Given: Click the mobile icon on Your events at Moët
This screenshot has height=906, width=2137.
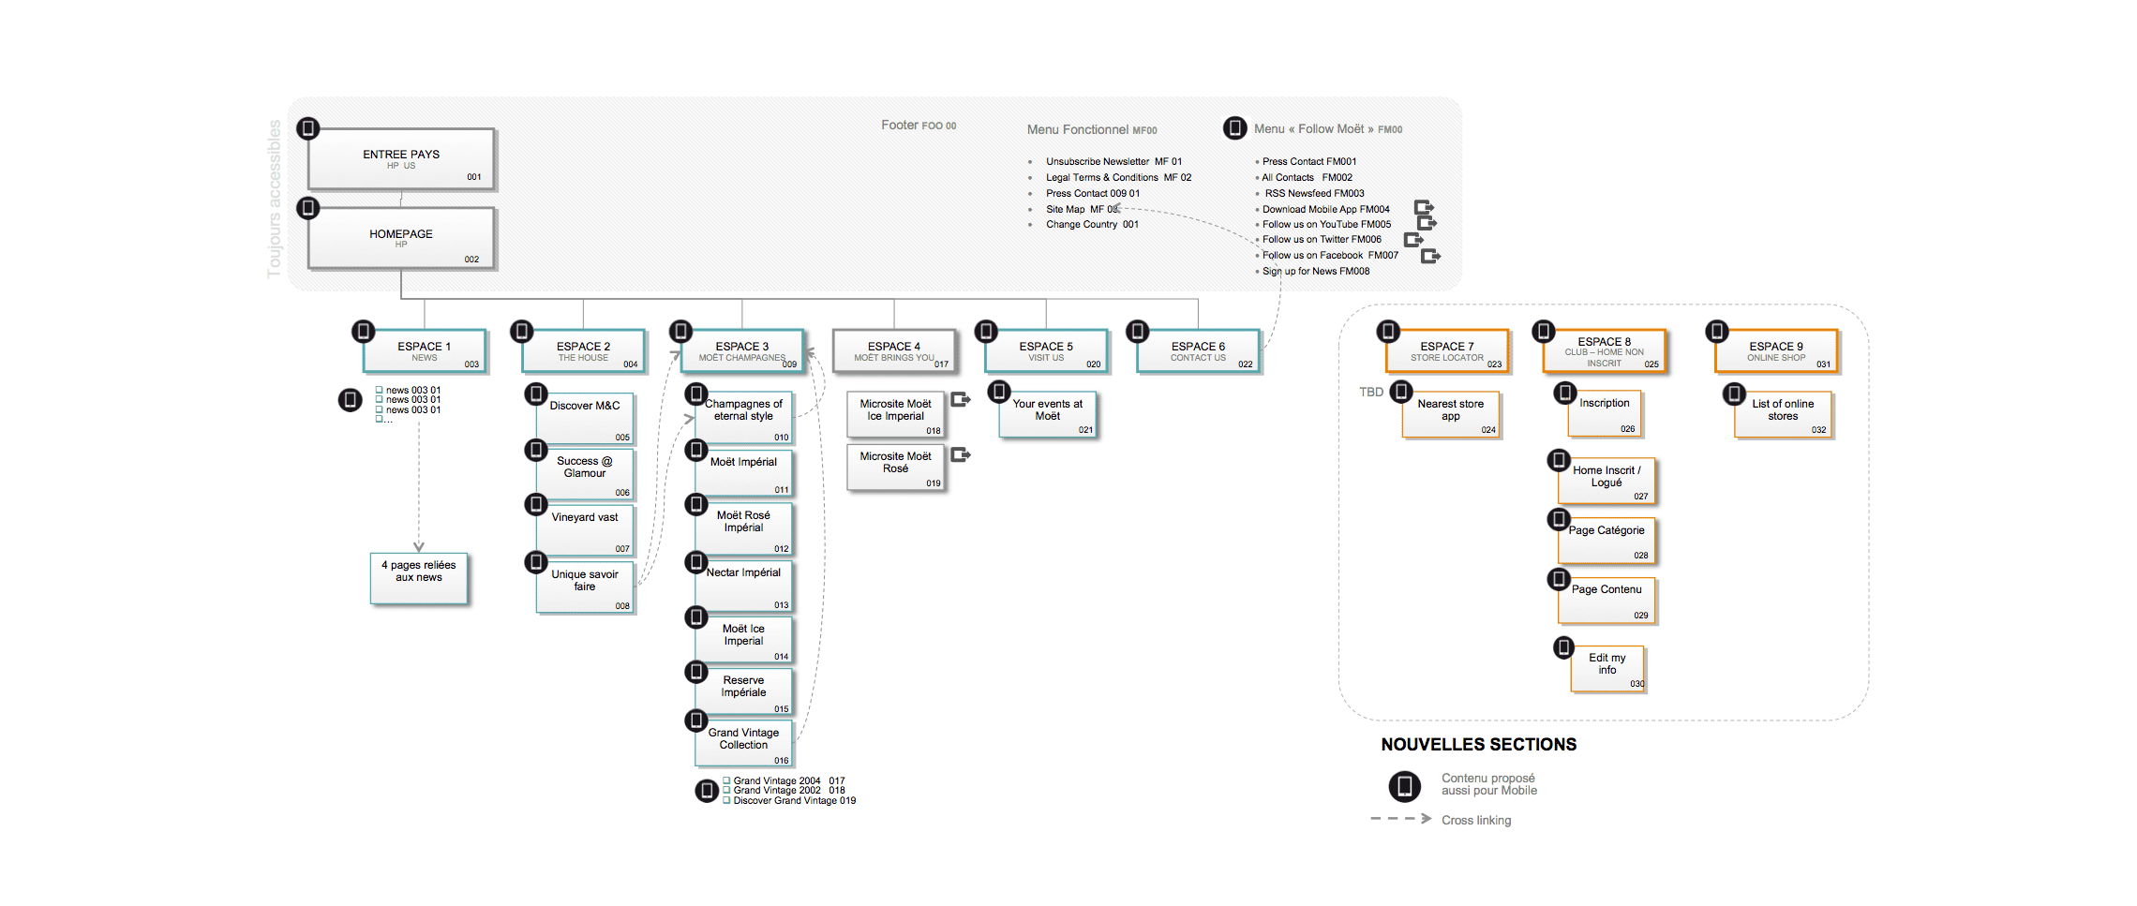Looking at the screenshot, I should 1000,391.
